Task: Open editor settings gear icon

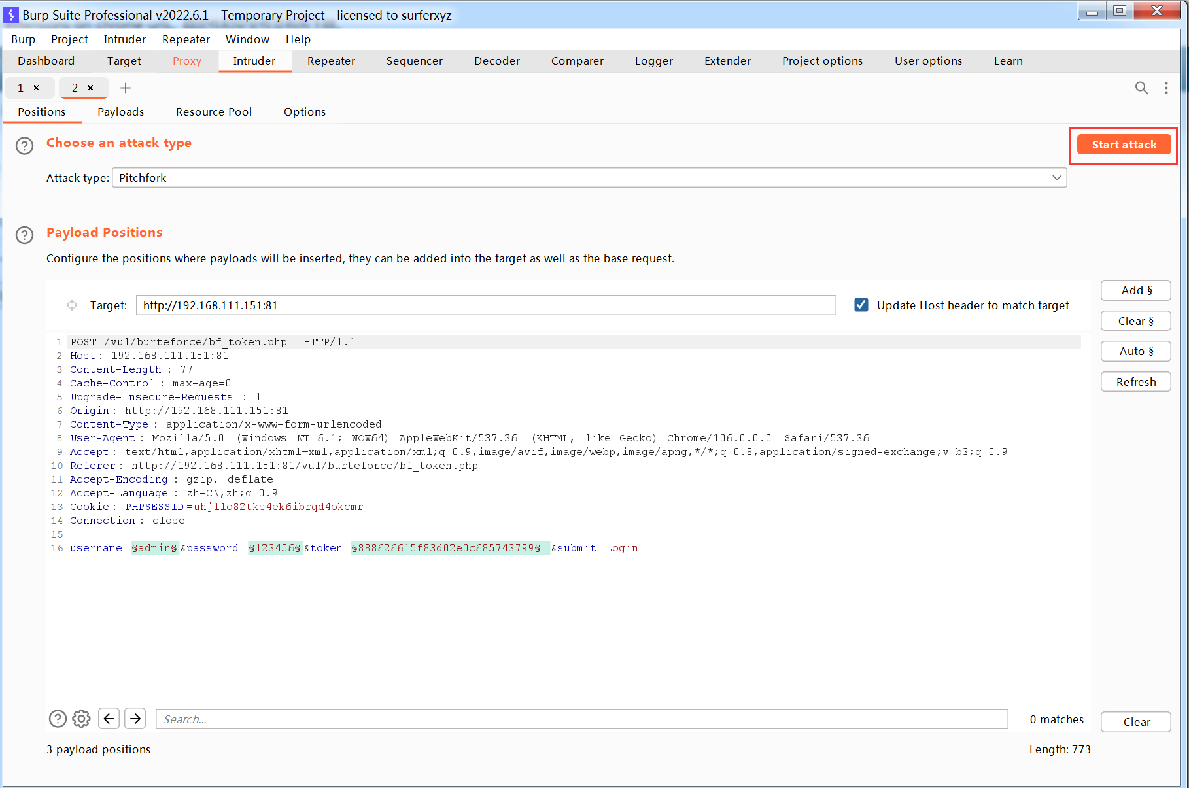Action: click(x=81, y=719)
